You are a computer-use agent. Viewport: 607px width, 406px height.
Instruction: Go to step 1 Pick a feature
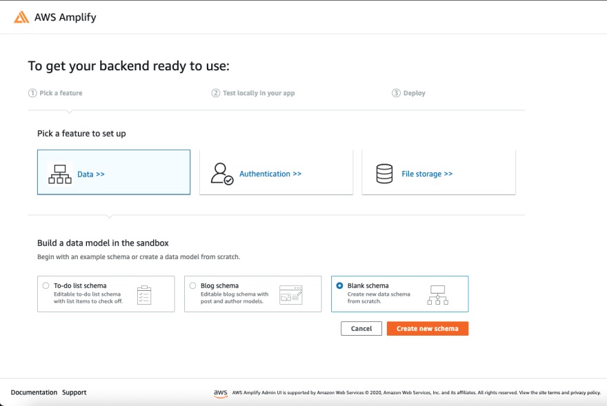55,93
